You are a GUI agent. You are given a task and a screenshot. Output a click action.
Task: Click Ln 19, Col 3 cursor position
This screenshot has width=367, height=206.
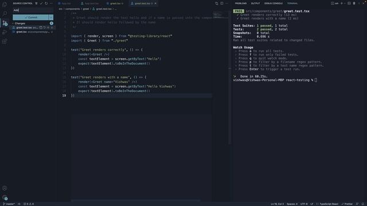pos(277,204)
